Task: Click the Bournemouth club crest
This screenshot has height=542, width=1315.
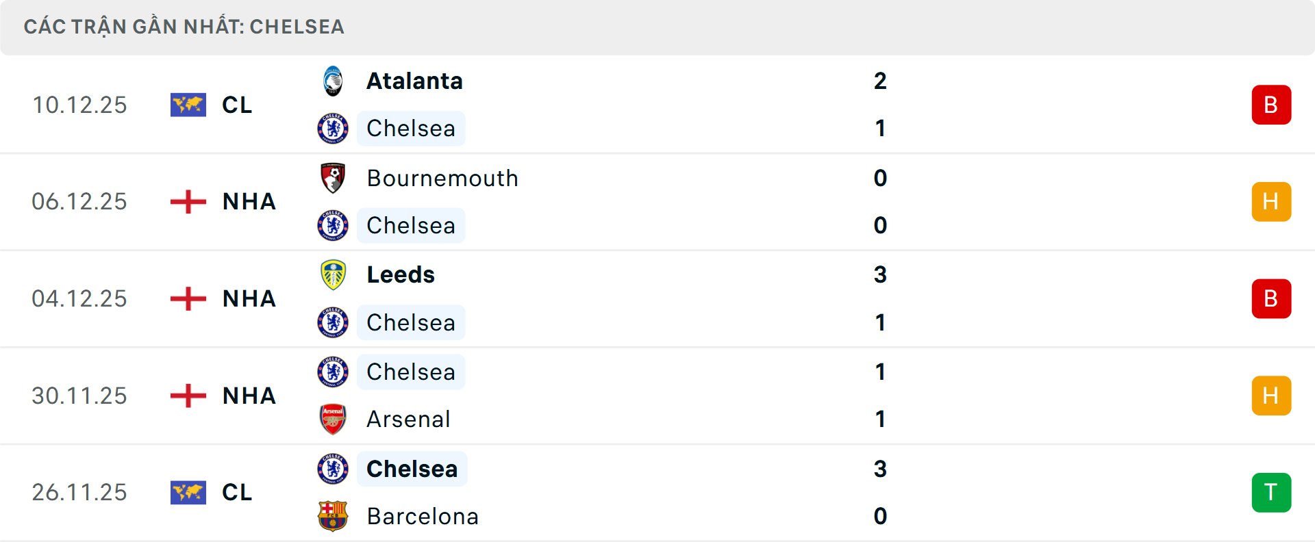Action: 333,178
